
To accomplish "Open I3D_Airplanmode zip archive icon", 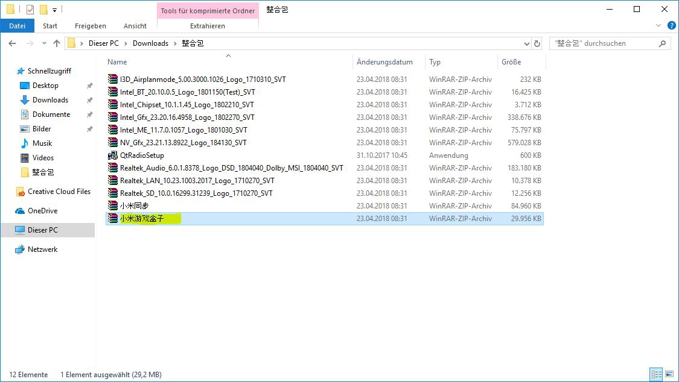I will coord(113,79).
